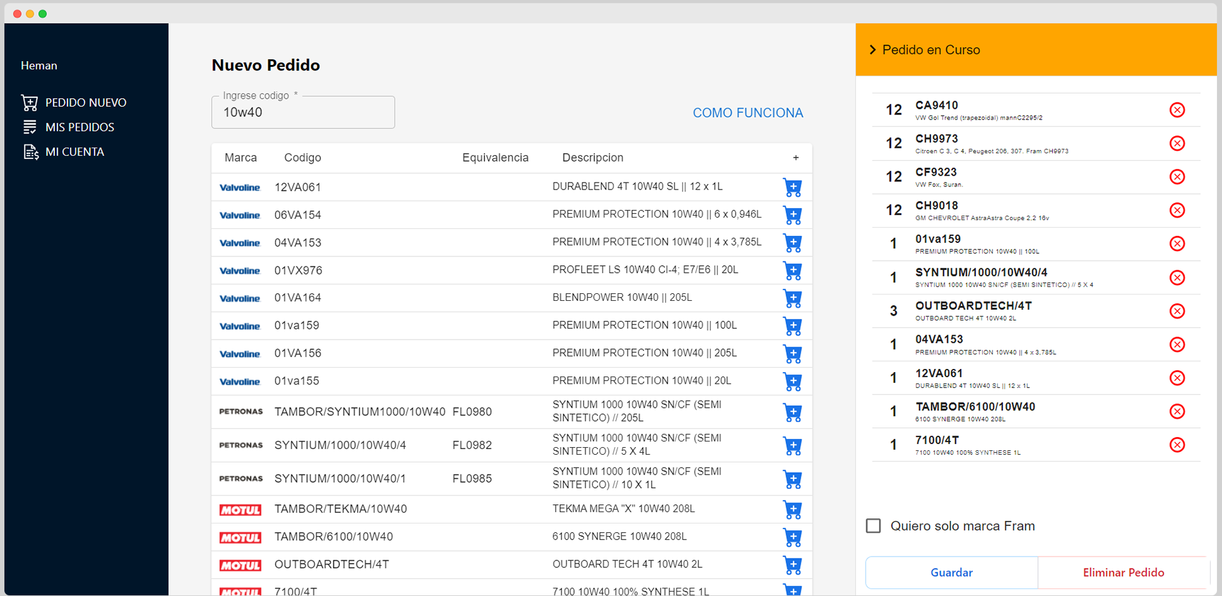Open the COMO FUNCIONA link
The image size is (1222, 596).
click(748, 113)
